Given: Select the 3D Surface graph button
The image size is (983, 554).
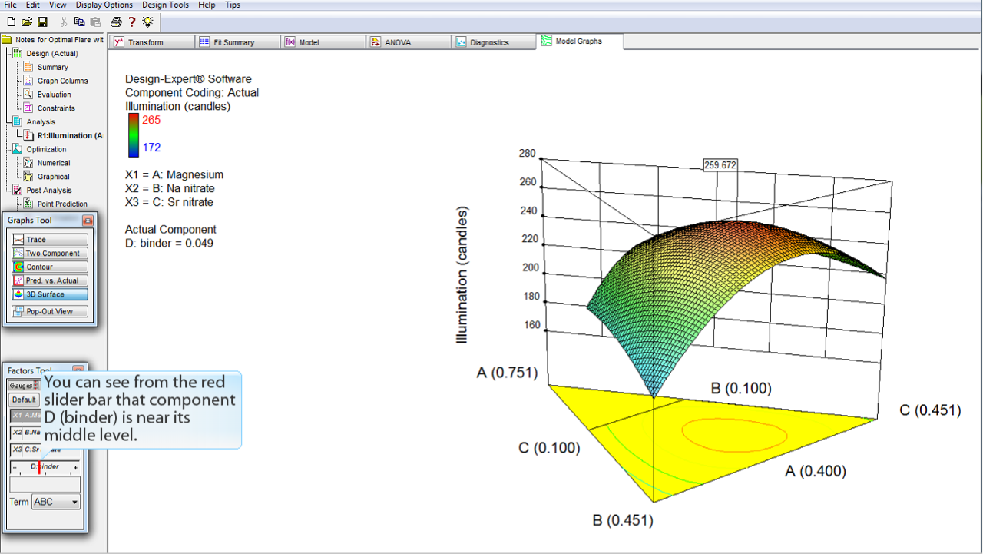Looking at the screenshot, I should tap(50, 294).
